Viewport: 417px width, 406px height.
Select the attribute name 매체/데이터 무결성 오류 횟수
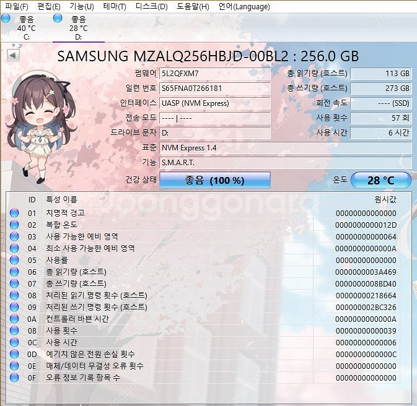click(x=95, y=366)
